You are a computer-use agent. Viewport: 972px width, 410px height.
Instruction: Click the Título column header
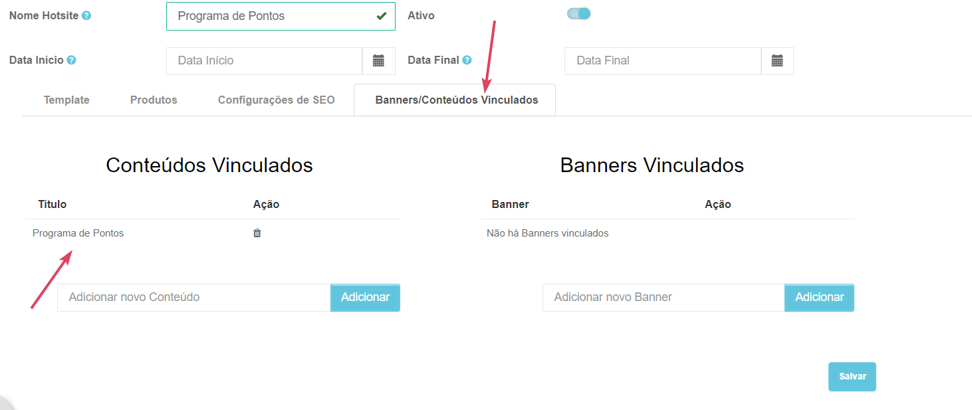pyautogui.click(x=53, y=204)
